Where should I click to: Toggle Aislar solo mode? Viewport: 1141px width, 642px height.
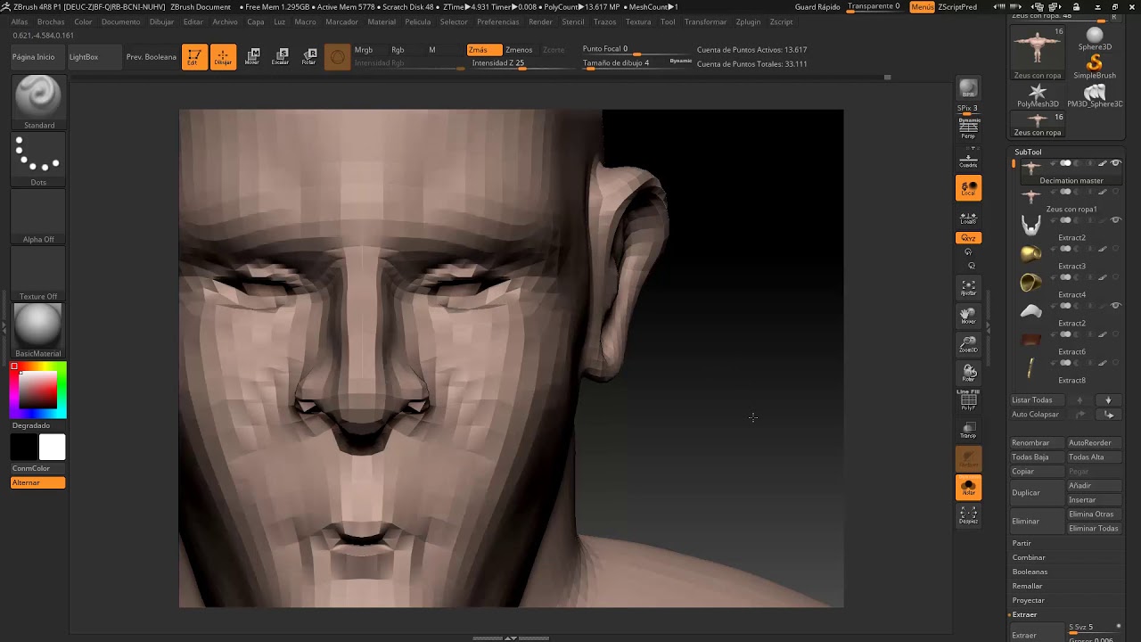click(x=968, y=488)
